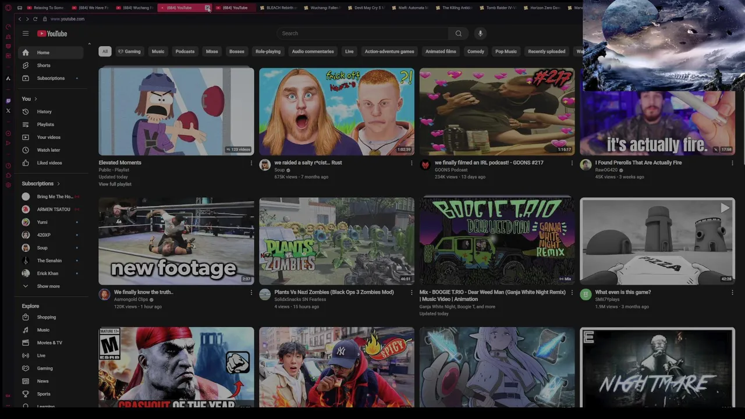Open Asmongold Clips channel link

coord(131,300)
